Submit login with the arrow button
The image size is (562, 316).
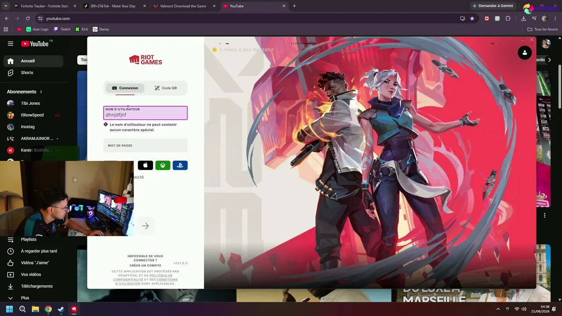coord(145,226)
